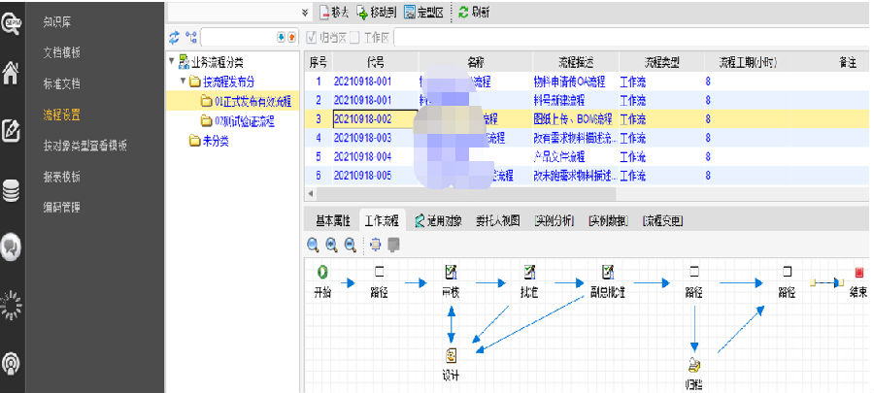The width and height of the screenshot is (874, 393).
Task: Switch to the [流程变更] tab
Action: (662, 220)
